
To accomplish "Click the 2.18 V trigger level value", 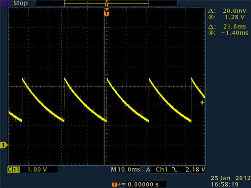I will [195, 170].
